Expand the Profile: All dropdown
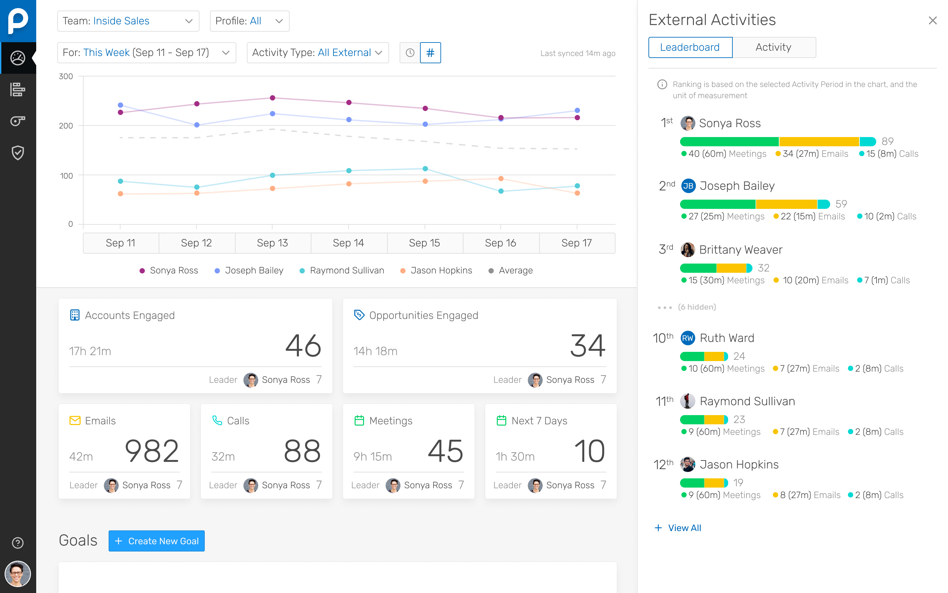 tap(250, 21)
